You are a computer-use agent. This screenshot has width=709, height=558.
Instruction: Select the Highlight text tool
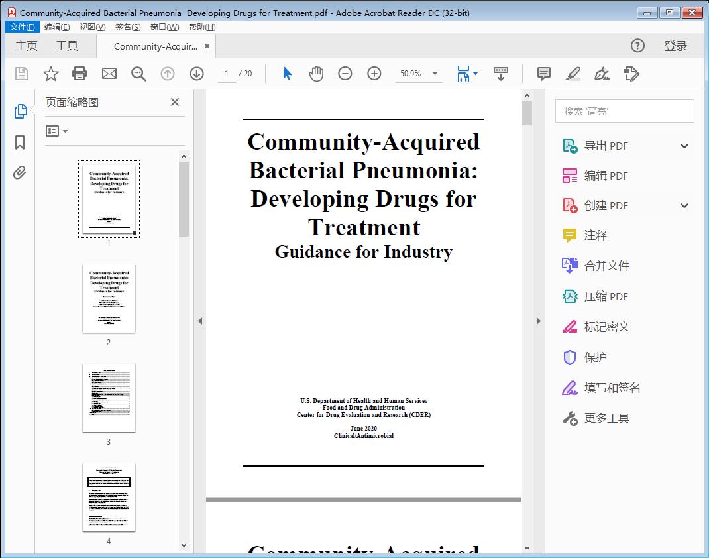tap(572, 74)
